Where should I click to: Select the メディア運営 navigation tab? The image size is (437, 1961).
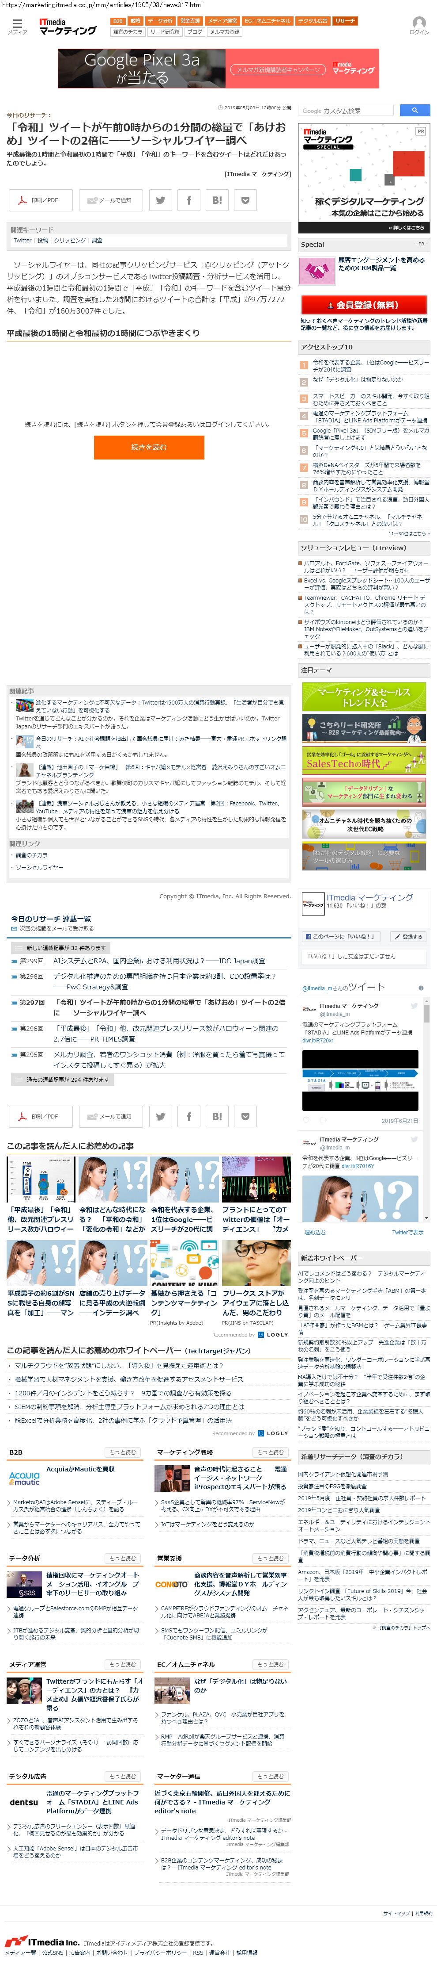tap(222, 21)
